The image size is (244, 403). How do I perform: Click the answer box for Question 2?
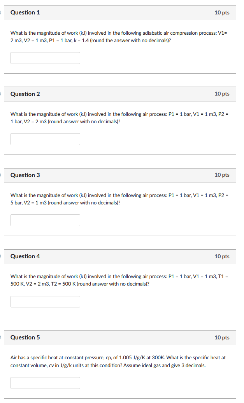coord(45,139)
